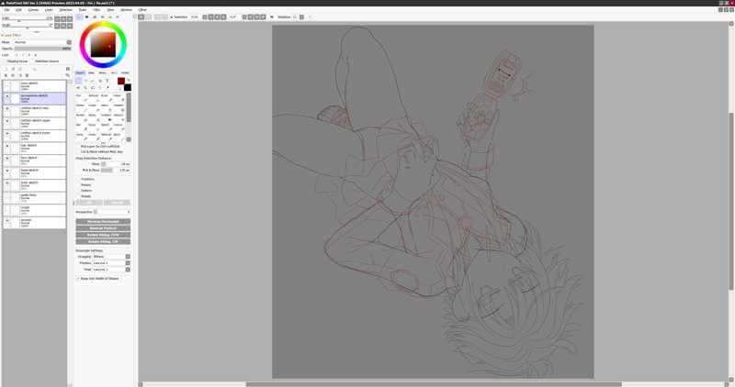Open the Ruler menu
Viewport: 735px width, 387px height.
[x=83, y=9]
